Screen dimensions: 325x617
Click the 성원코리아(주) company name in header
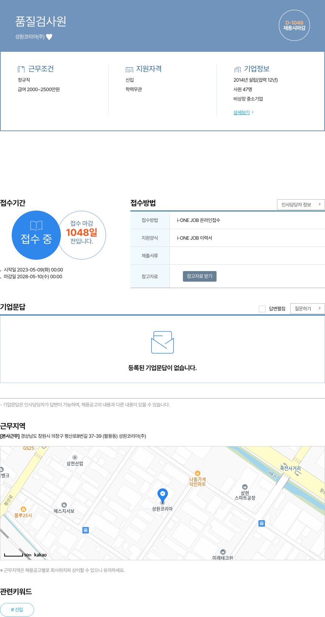(30, 37)
